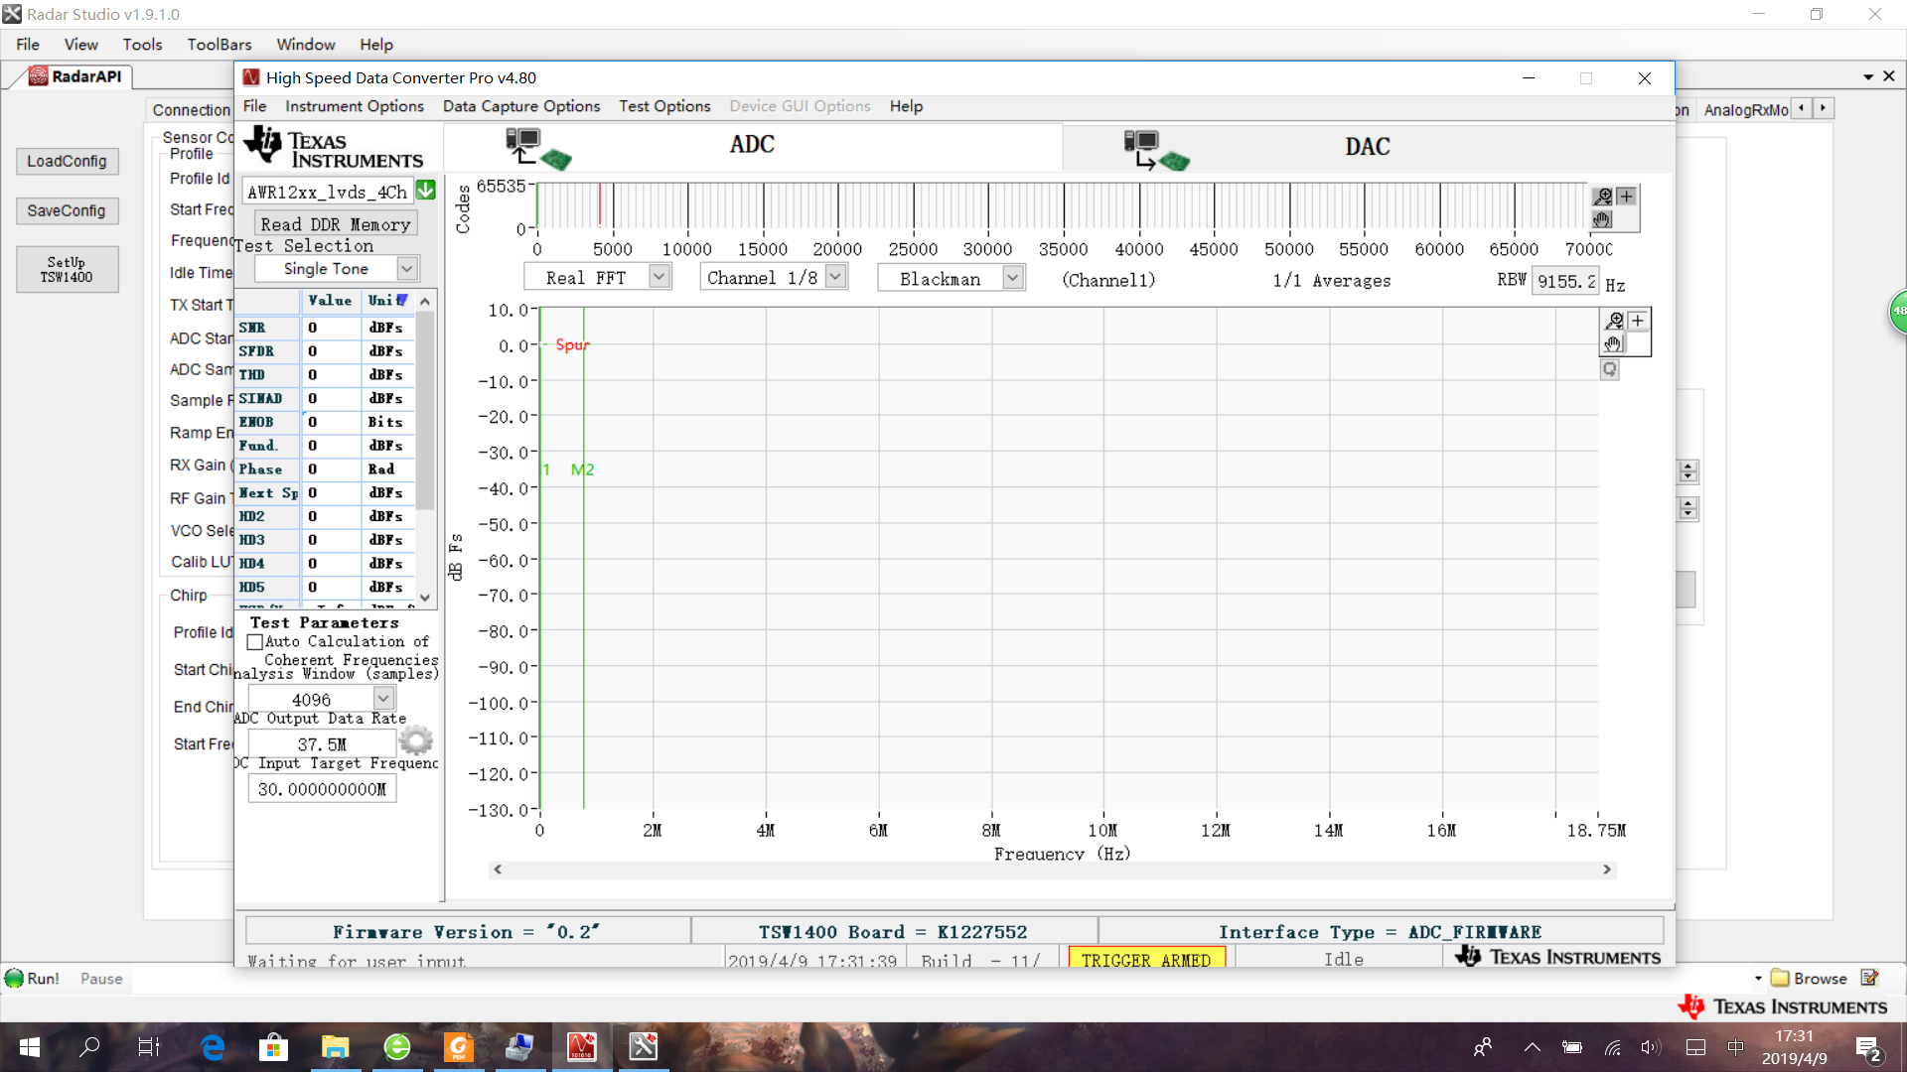Image resolution: width=1907 pixels, height=1072 pixels.
Task: Open the ToolBars menu in Radar Studio
Action: click(220, 45)
